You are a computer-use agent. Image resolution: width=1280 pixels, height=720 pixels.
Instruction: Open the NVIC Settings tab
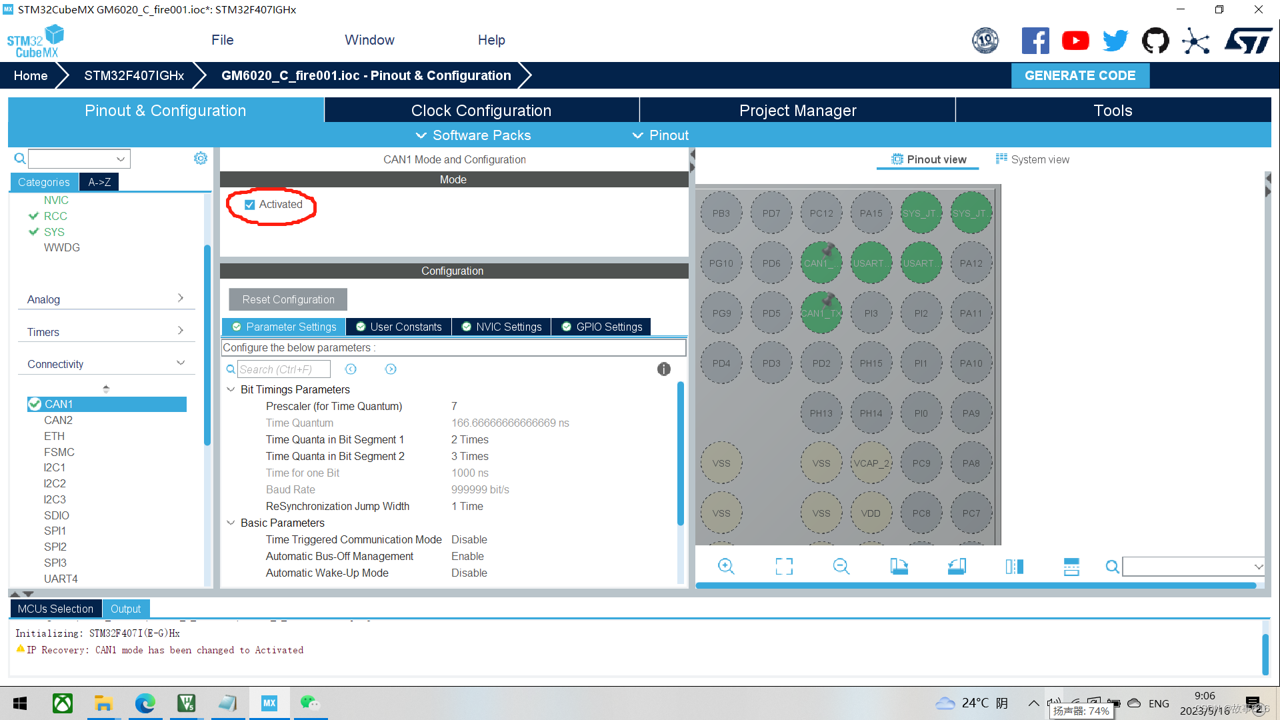502,327
